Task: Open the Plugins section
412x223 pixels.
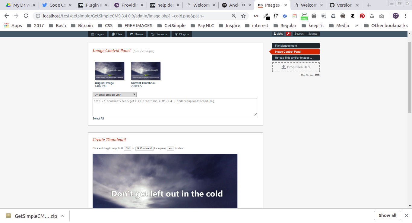Action: [182, 34]
